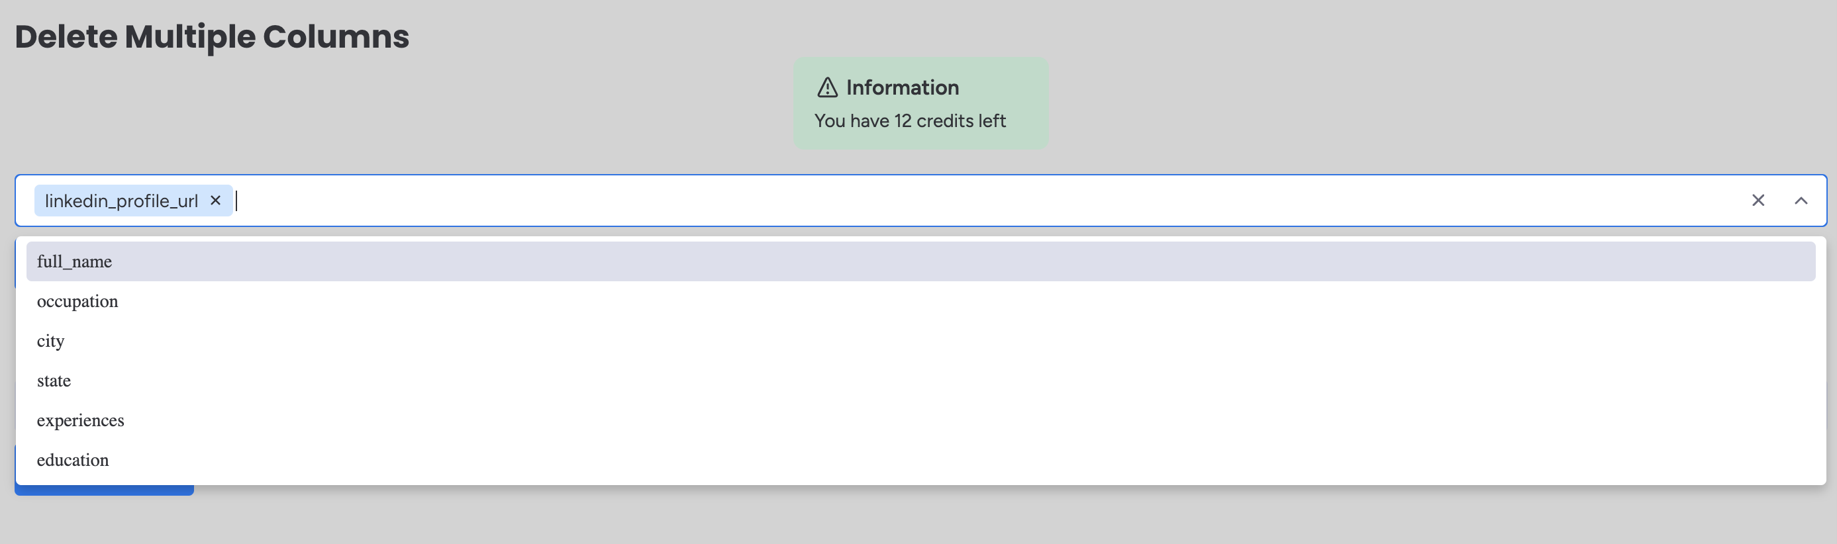Viewport: 1837px width, 544px height.
Task: Click the Delete Multiple Columns heading
Action: click(x=213, y=36)
